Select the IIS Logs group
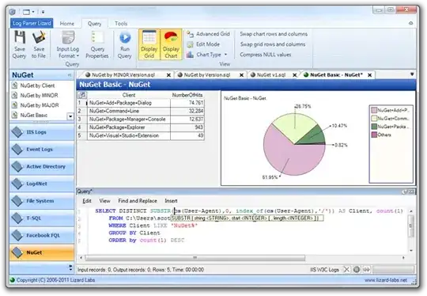Image resolution: width=427 pixels, height=296 pixels. tap(42, 132)
